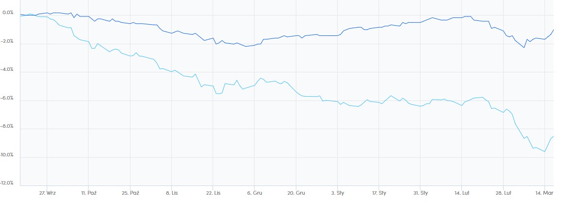Select the -4.0% y-axis value

(x=8, y=70)
